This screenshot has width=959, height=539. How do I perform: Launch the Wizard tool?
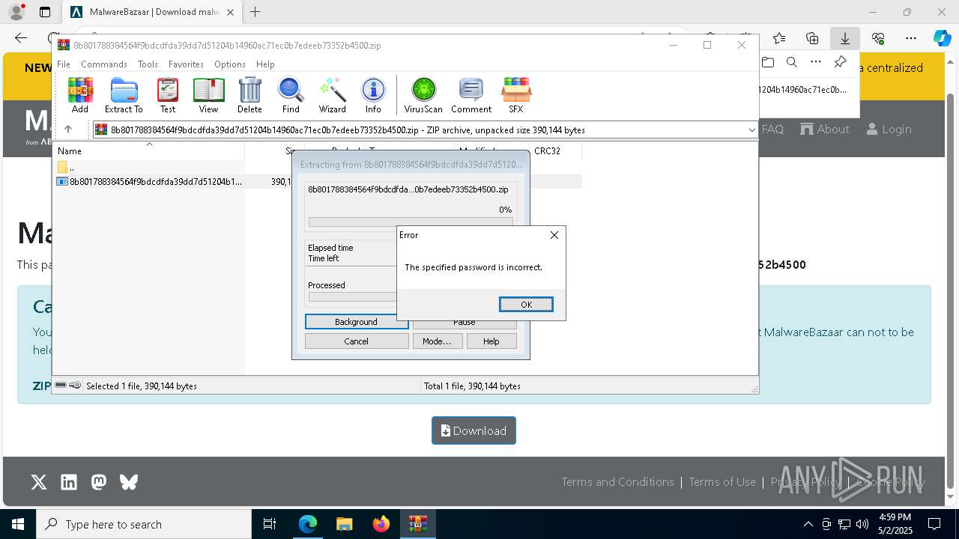coord(332,95)
